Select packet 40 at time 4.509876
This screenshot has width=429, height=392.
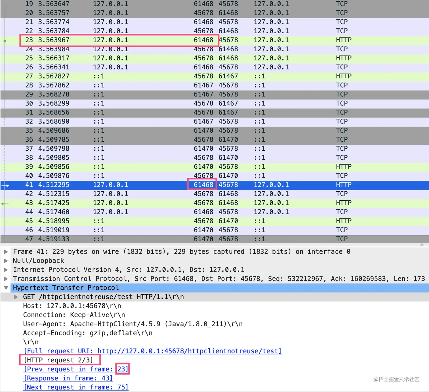(x=214, y=176)
